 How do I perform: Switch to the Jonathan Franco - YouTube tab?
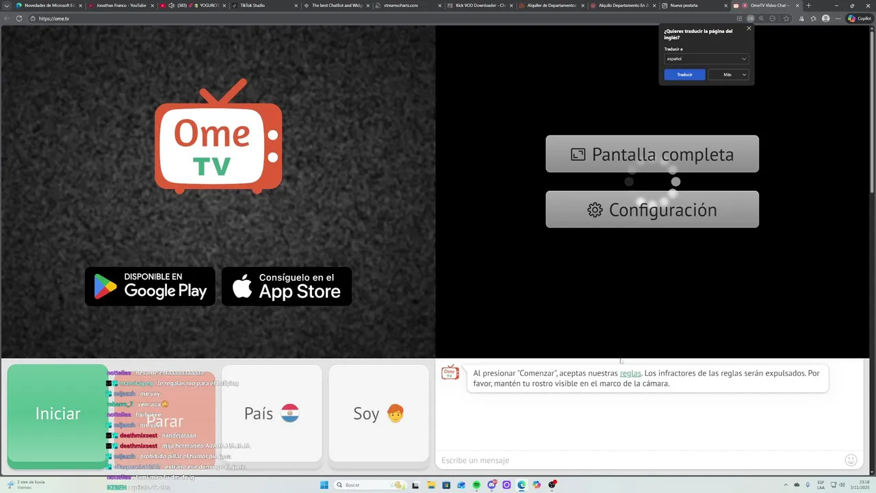pyautogui.click(x=120, y=5)
